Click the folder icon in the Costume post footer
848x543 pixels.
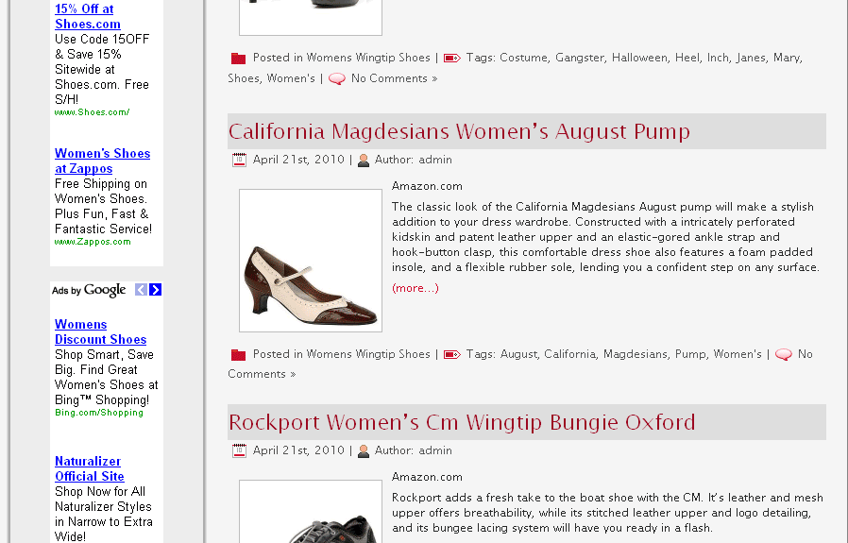pyautogui.click(x=238, y=59)
